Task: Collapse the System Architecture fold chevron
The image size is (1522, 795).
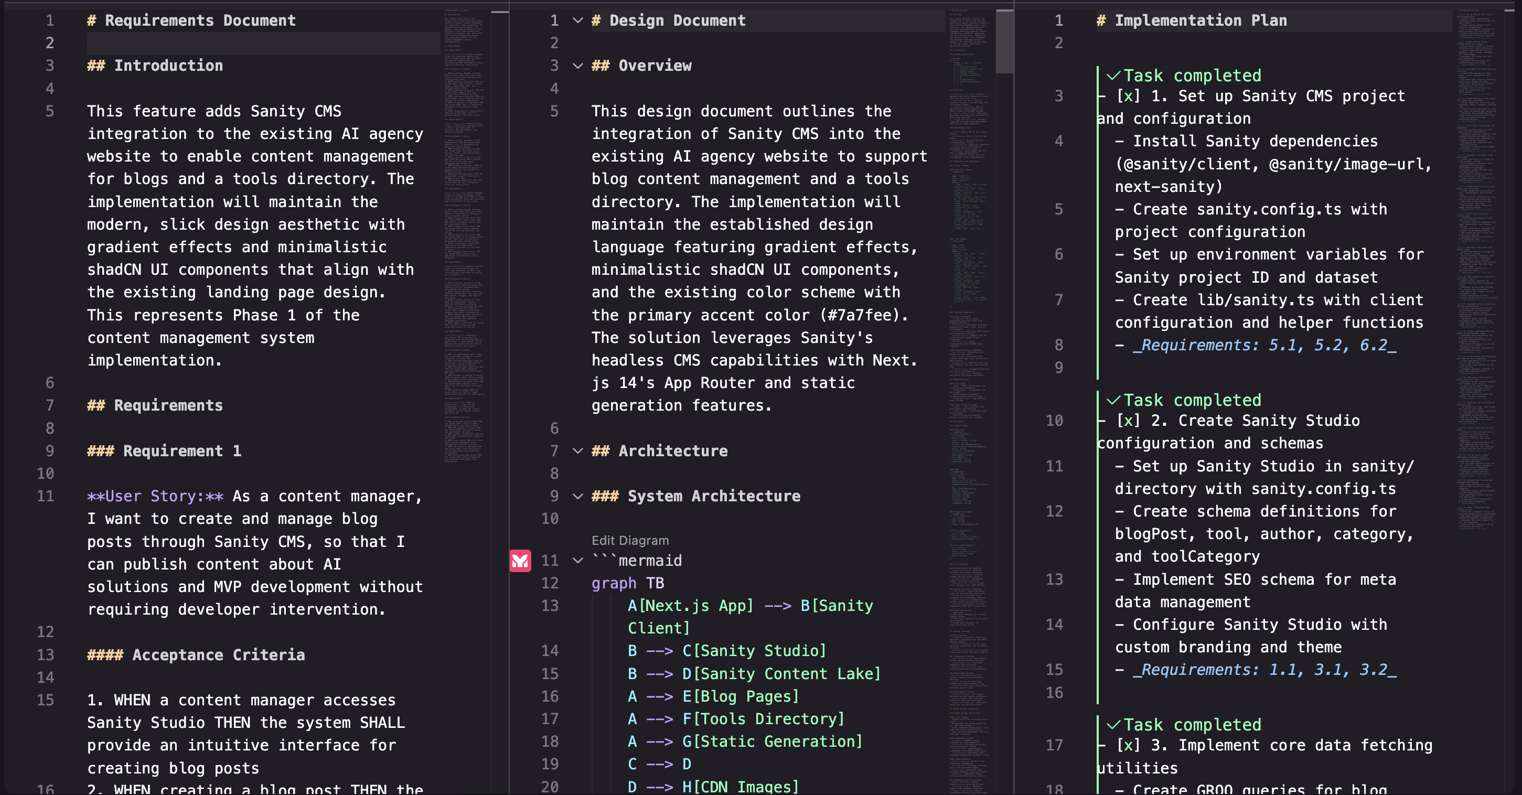Action: click(x=578, y=496)
